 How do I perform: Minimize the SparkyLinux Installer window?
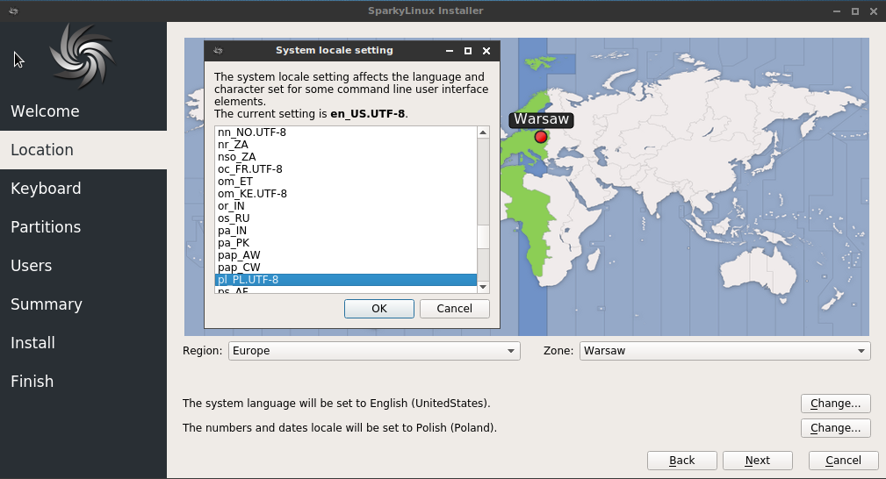(x=837, y=11)
